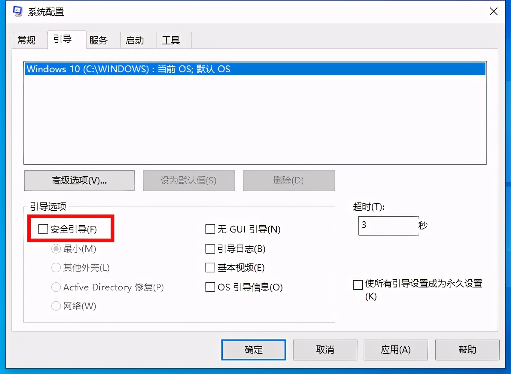511x374 pixels.
Task: Click the 超时(T) seconds input field
Action: click(388, 225)
